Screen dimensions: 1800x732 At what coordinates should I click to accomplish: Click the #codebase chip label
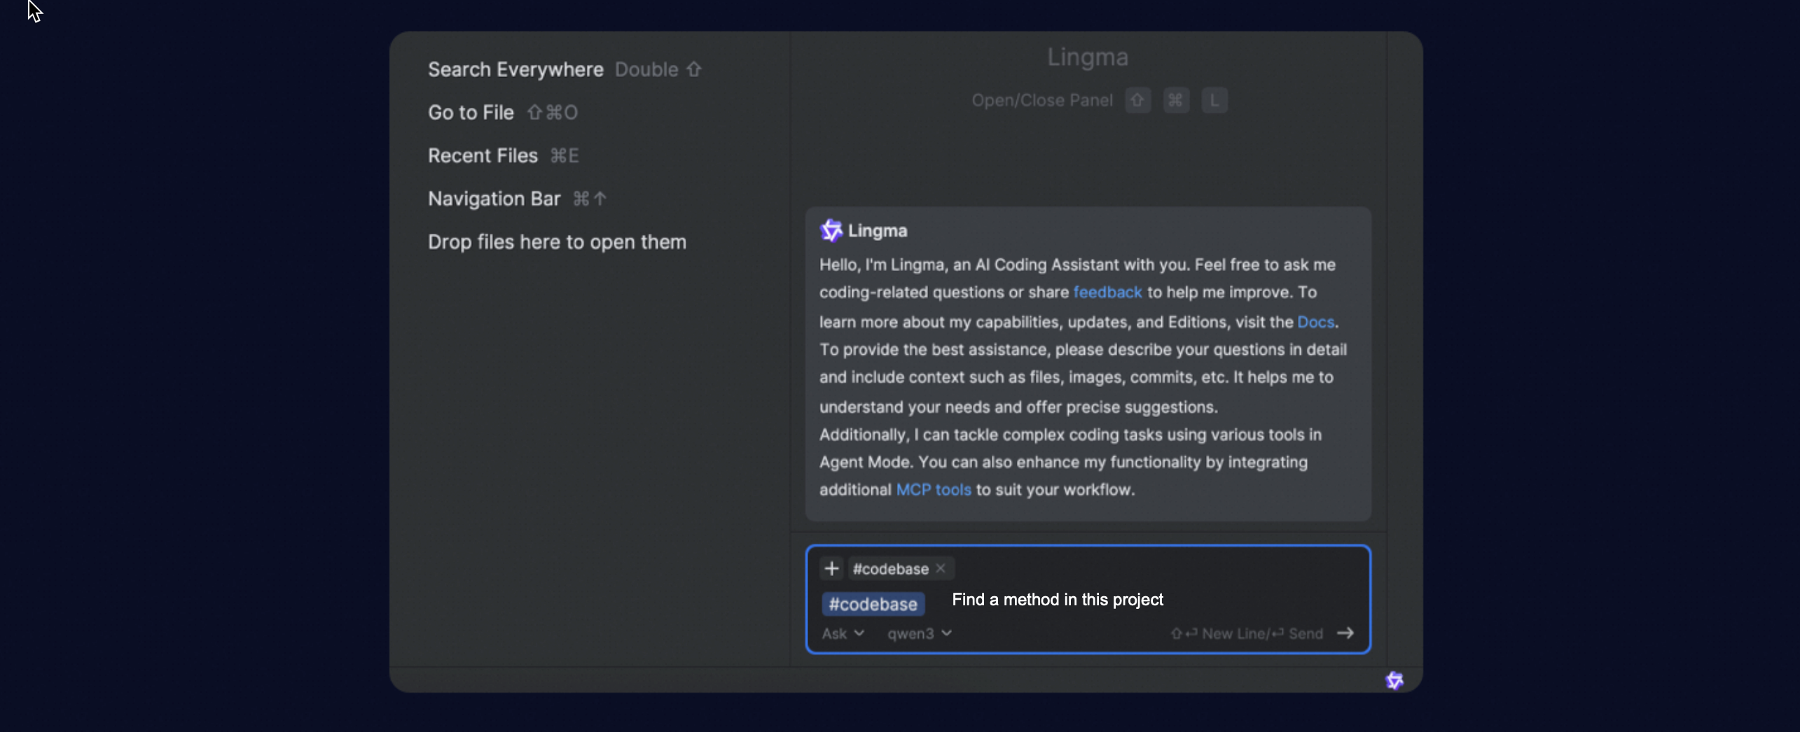coord(890,569)
